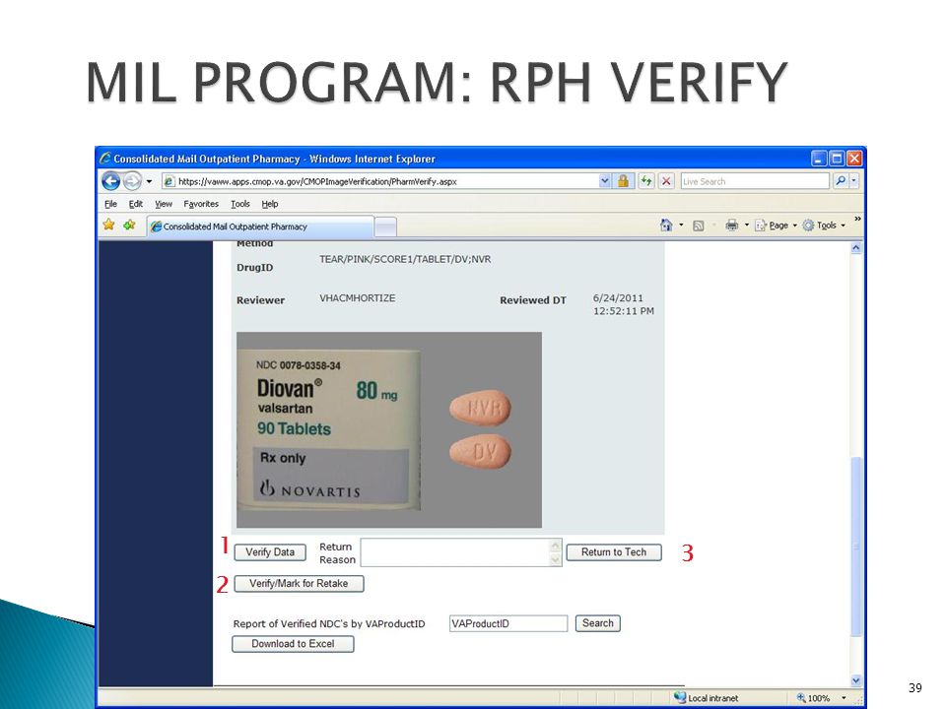Click the Reviewed DT value 6/24/2011

618,297
